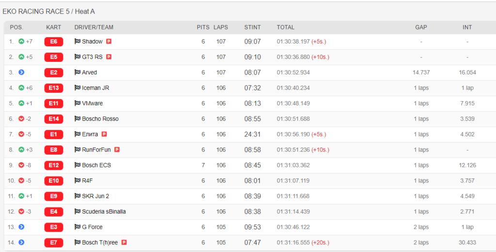Click the penalty P icon next to RunForFun

tap(117, 149)
